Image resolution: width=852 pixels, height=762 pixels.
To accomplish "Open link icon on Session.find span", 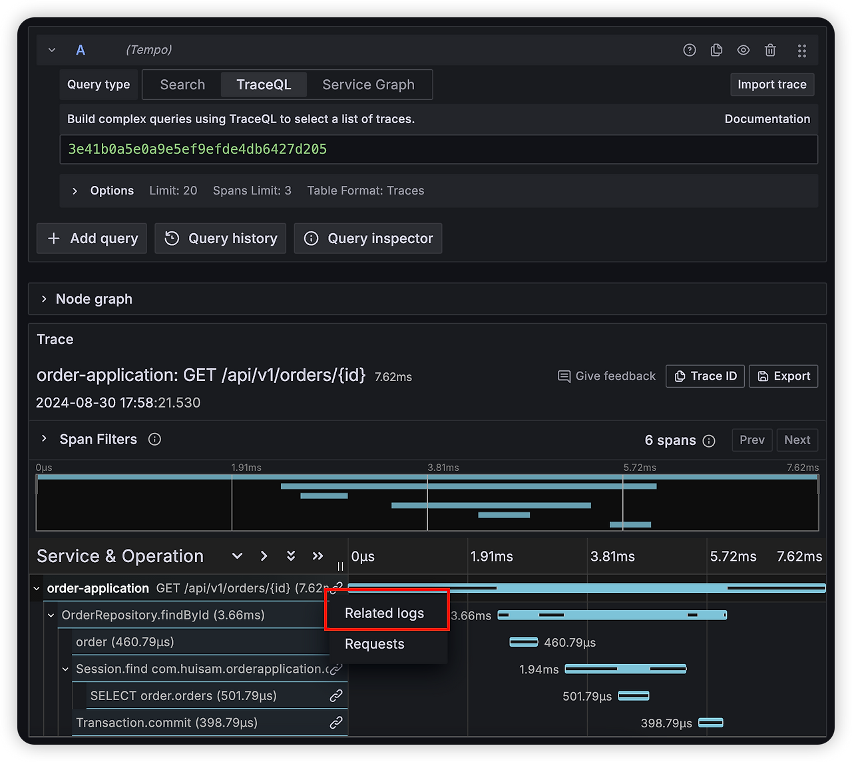I will 336,669.
